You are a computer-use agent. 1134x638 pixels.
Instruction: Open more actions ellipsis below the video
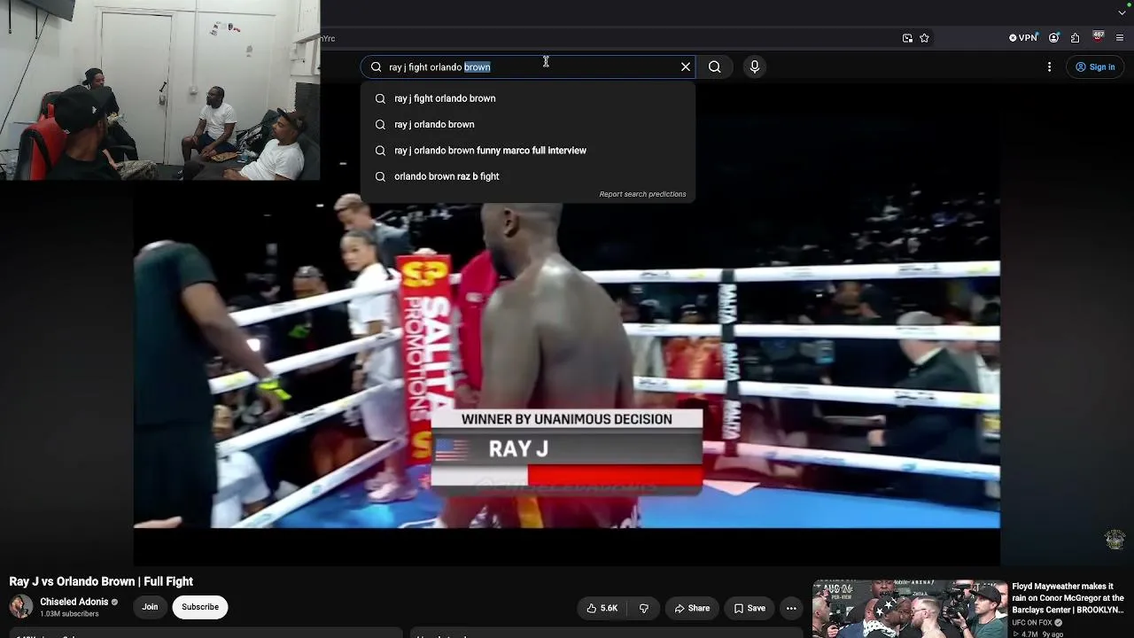pyautogui.click(x=791, y=608)
